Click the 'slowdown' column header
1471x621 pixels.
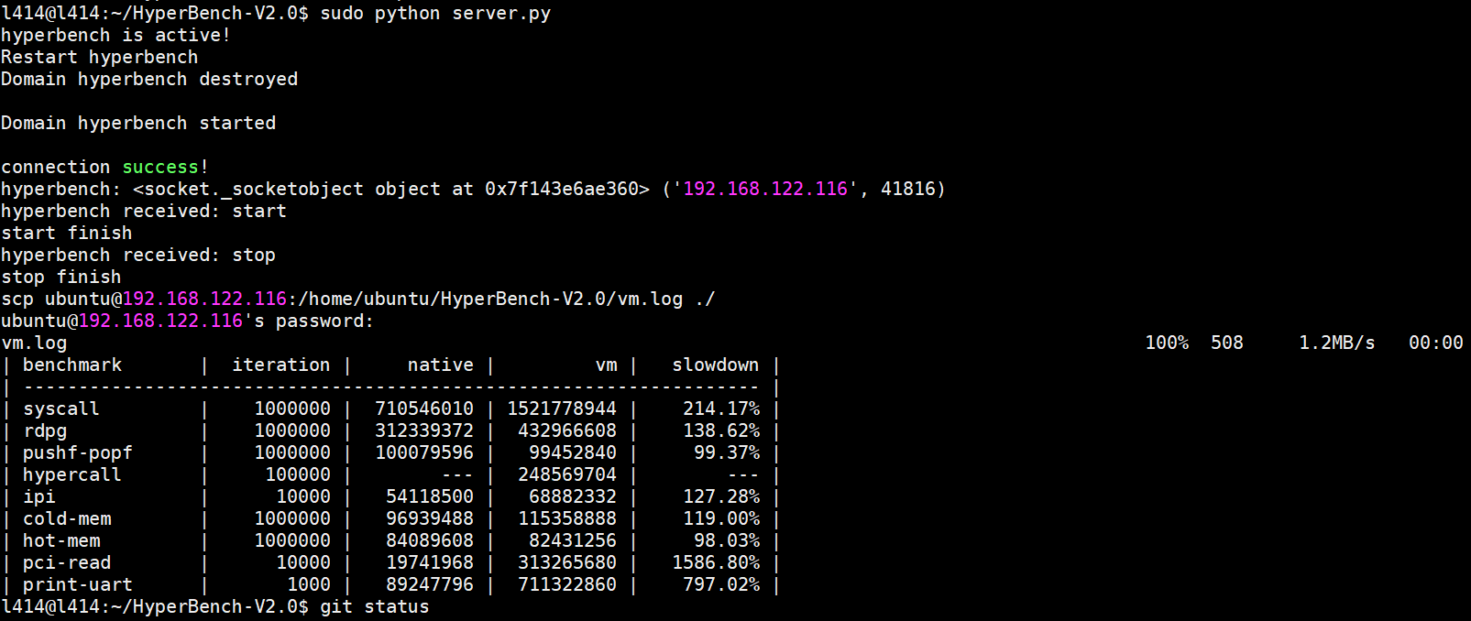pyautogui.click(x=715, y=365)
